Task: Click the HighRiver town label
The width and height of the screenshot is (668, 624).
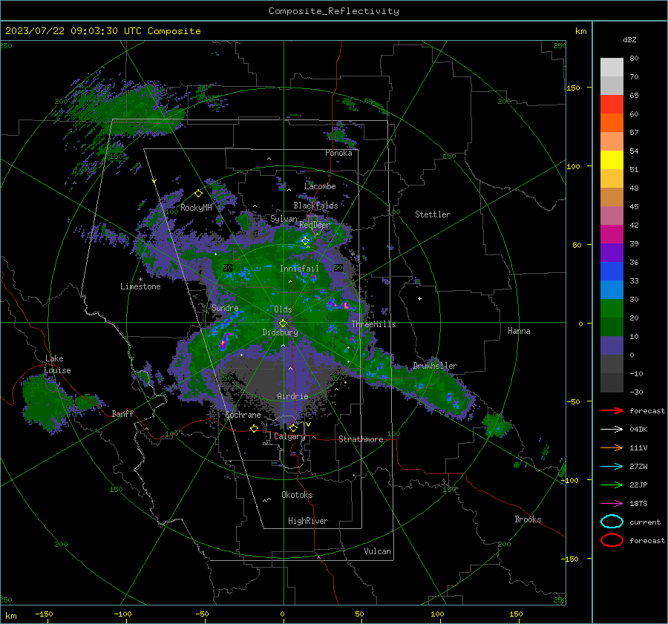Action: [x=308, y=521]
